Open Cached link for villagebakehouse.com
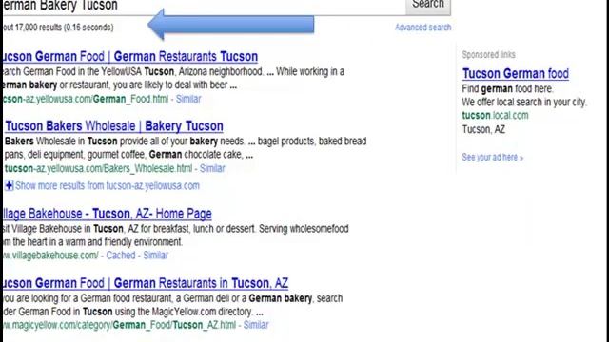The image size is (609, 342). click(121, 256)
